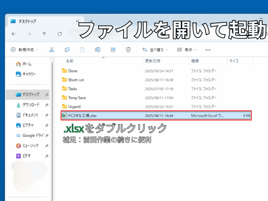Click the Rename icon in toolbar
Viewport: 268px width, 201px height.
click(98, 50)
